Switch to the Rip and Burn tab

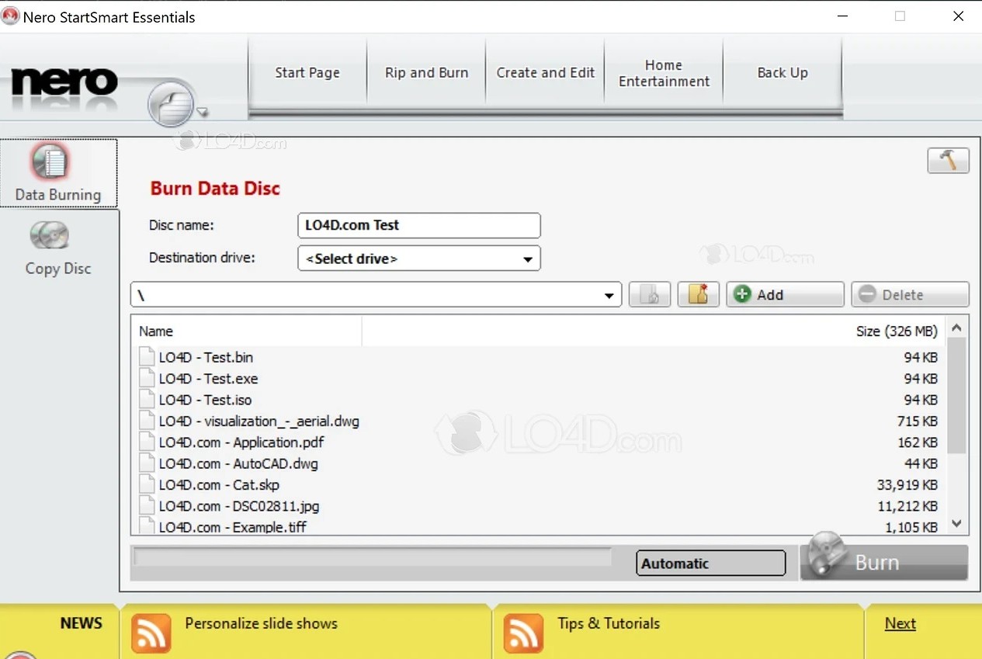(x=425, y=71)
